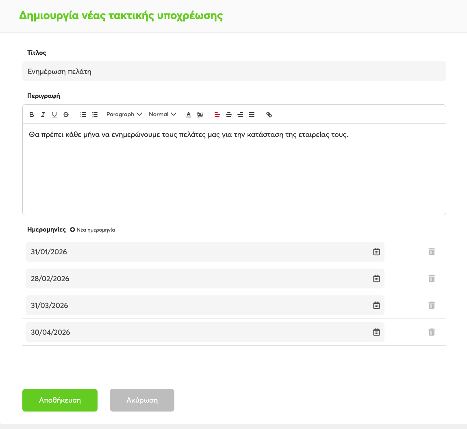The width and height of the screenshot is (467, 429).
Task: Insert a hyperlink in description
Action: 269,115
